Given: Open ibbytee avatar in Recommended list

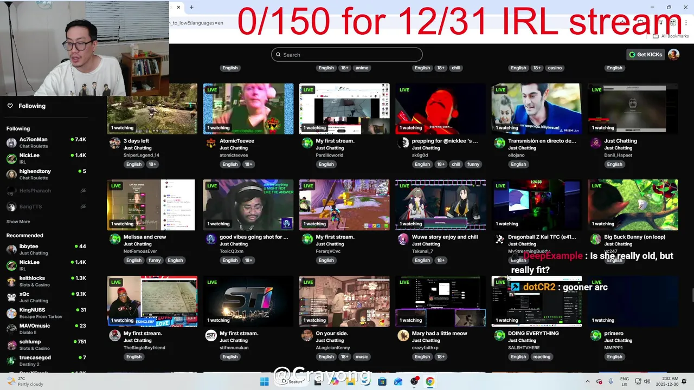Looking at the screenshot, I should (x=11, y=250).
